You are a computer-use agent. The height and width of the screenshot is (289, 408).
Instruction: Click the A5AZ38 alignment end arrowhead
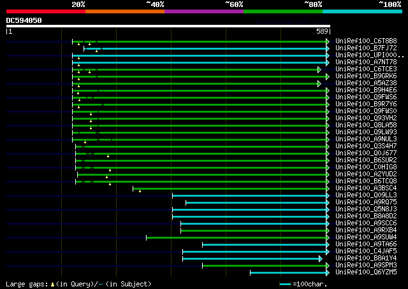[x=319, y=83]
